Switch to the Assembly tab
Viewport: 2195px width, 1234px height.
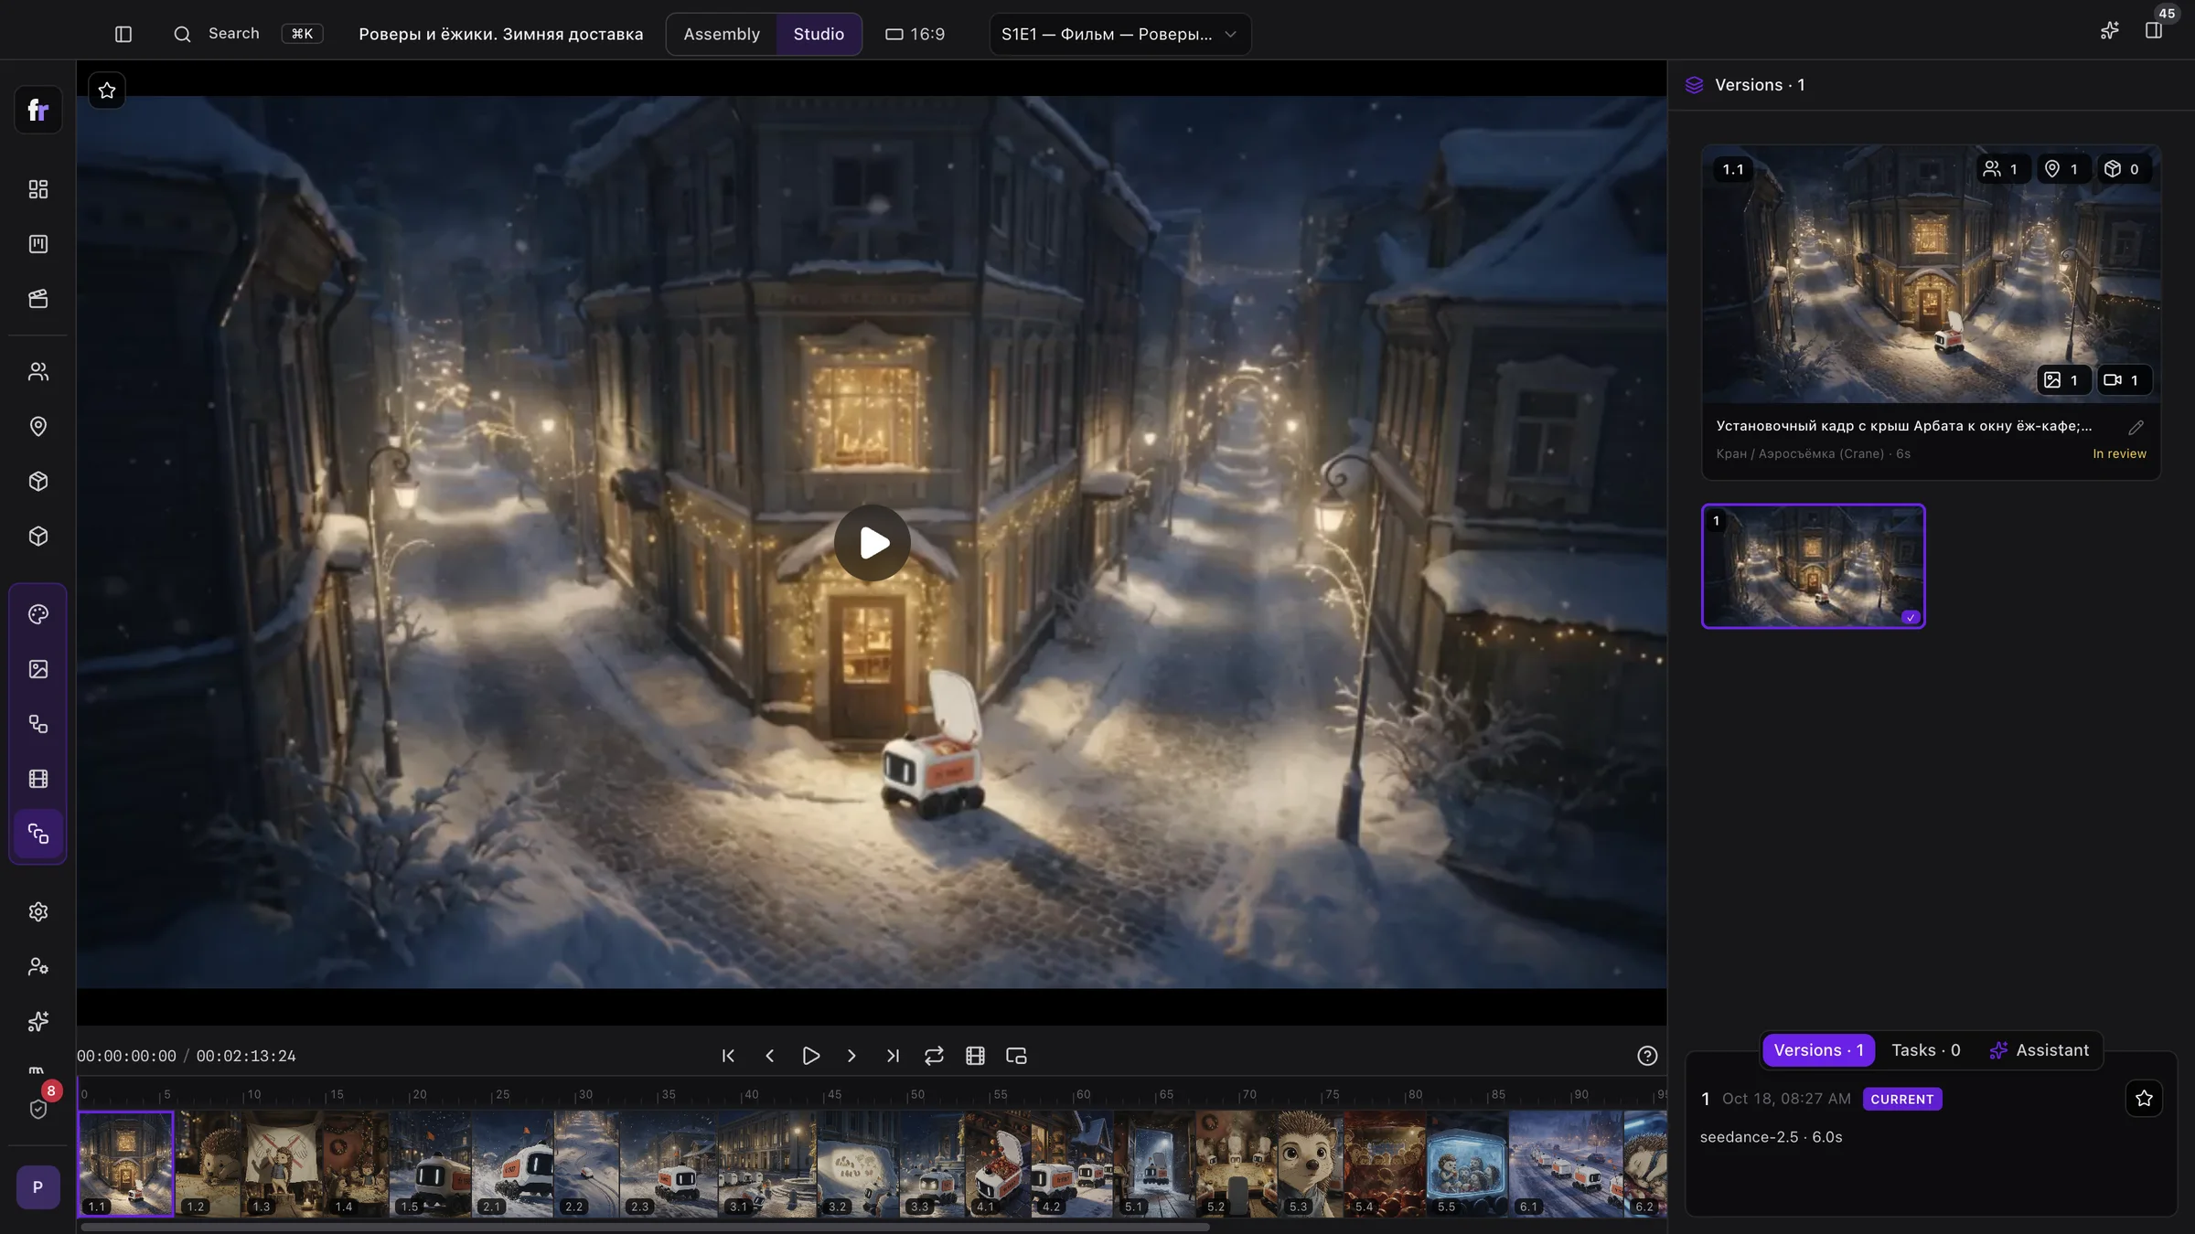coord(722,34)
